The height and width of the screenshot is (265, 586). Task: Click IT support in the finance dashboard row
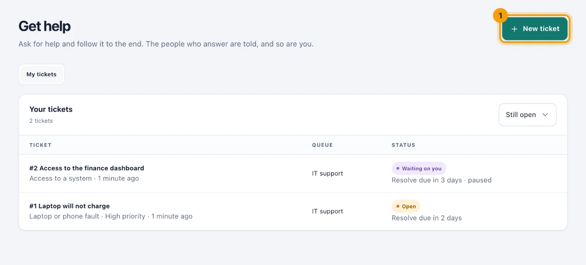coord(327,173)
